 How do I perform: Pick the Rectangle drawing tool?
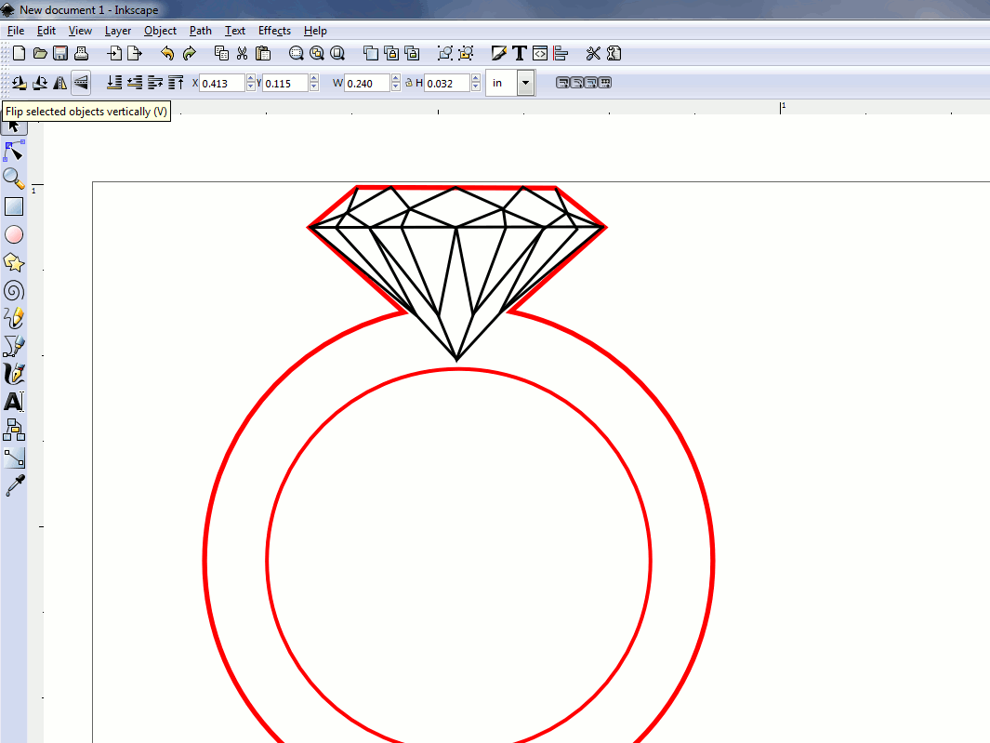[x=14, y=206]
